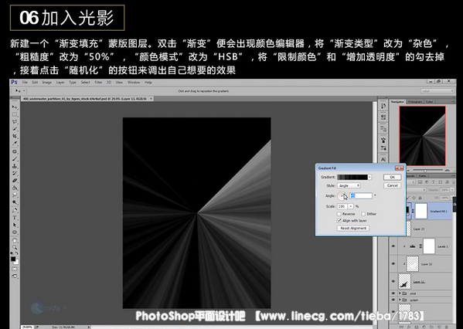
Task: Open the Help menu
Action: (148, 83)
